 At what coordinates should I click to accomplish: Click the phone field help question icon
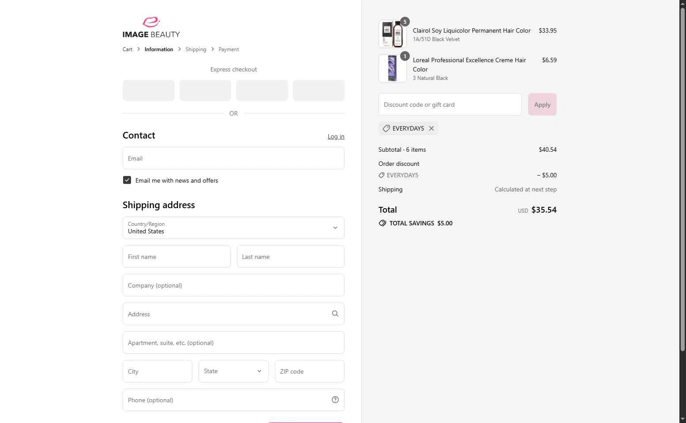[335, 400]
